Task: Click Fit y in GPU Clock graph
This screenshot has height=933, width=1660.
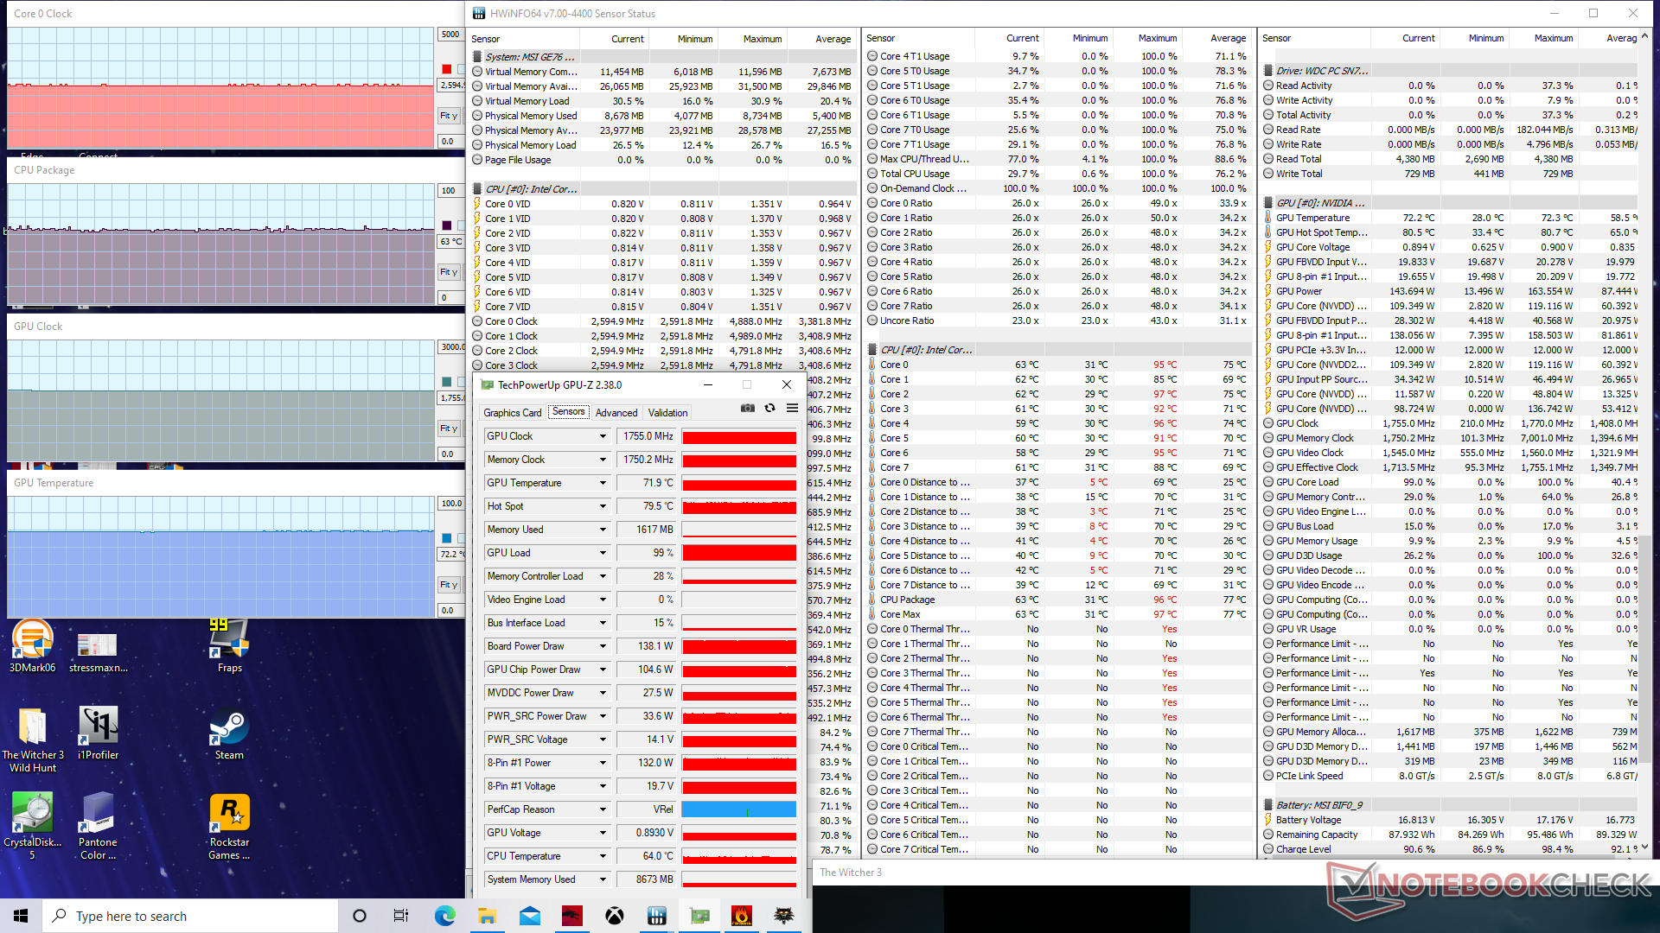Action: (x=449, y=428)
